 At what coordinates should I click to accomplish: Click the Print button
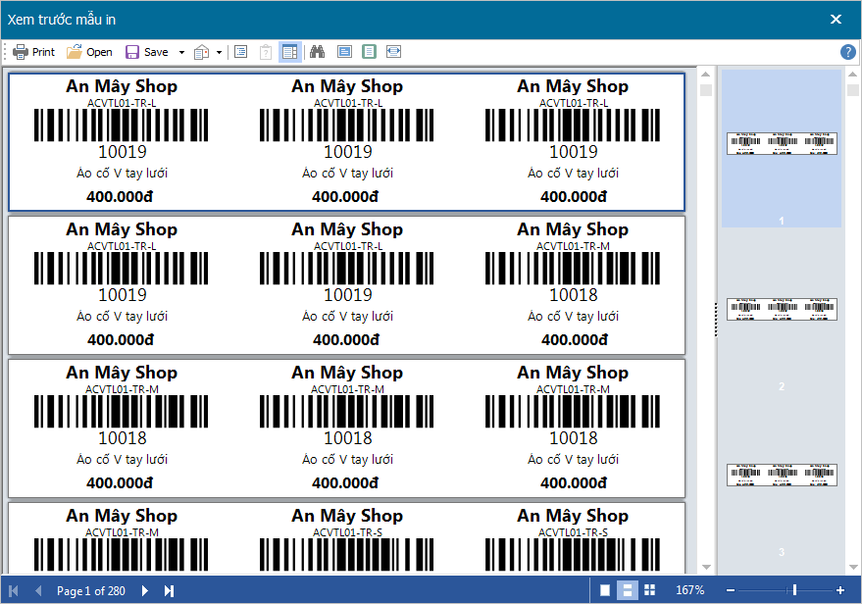coord(33,52)
